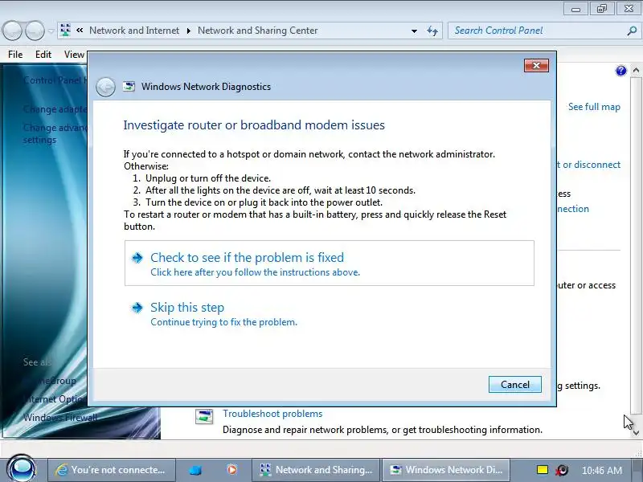Open the View menu
This screenshot has width=643, height=482.
click(x=74, y=55)
